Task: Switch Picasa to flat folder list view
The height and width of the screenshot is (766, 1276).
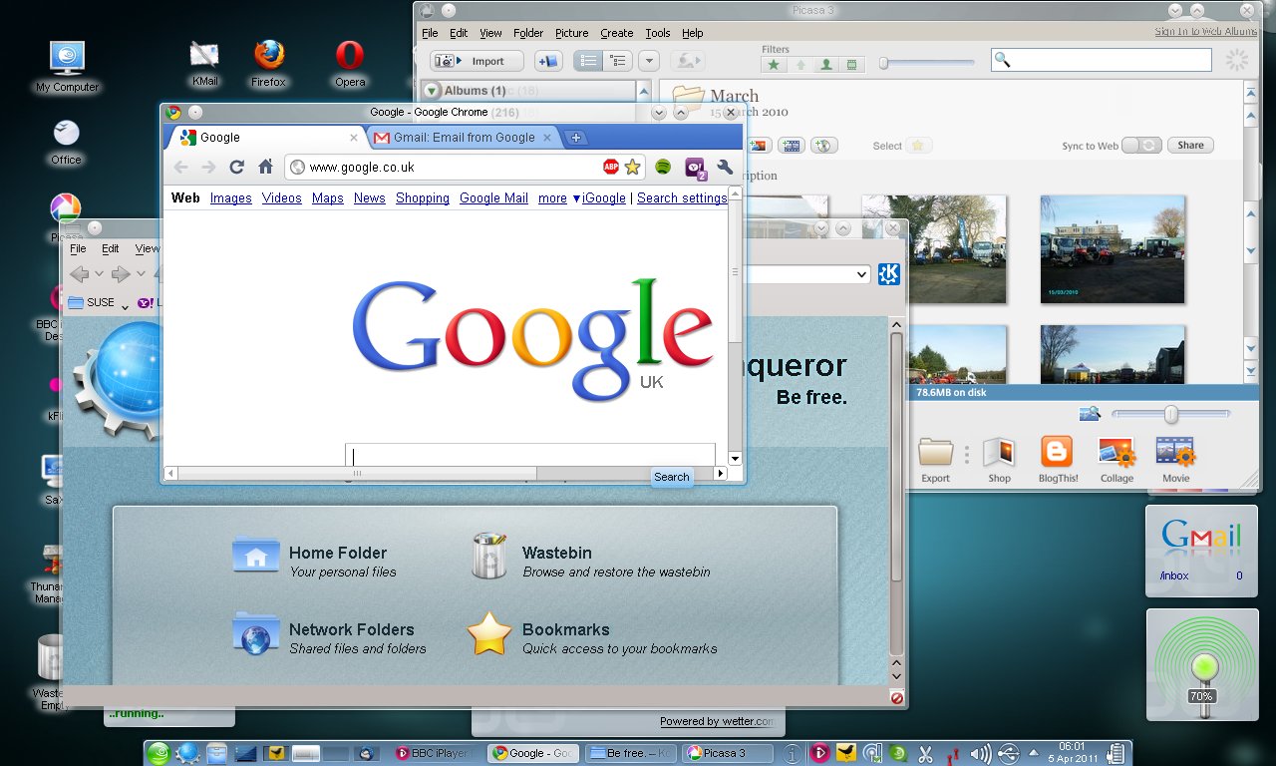Action: point(589,61)
